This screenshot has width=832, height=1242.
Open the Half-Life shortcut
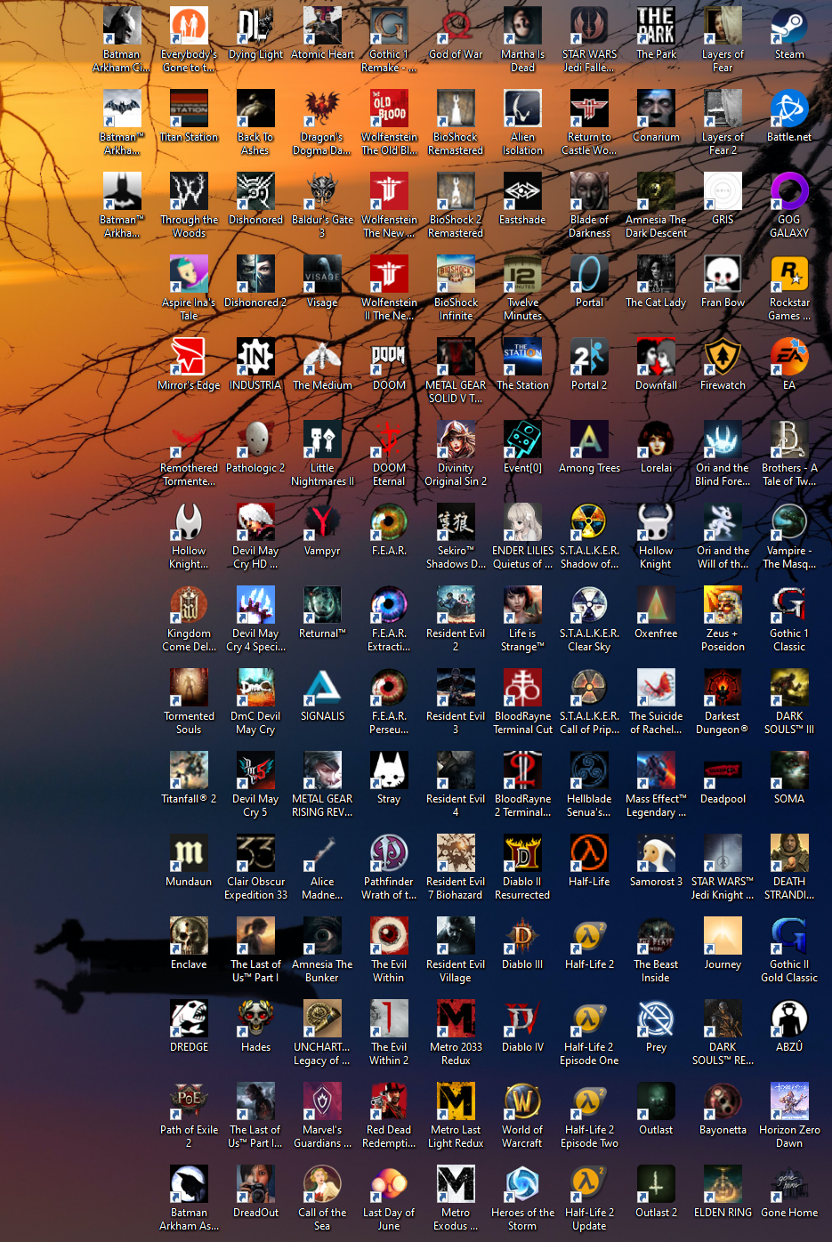[x=589, y=853]
